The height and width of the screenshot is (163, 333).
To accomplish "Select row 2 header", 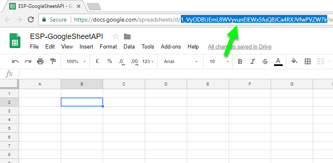I will pyautogui.click(x=9, y=102).
